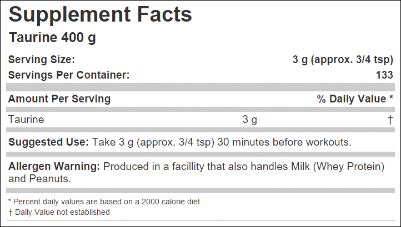Click the 3 g (approx. 3/4 tsp) value
This screenshot has height=227, width=401.
(x=343, y=60)
